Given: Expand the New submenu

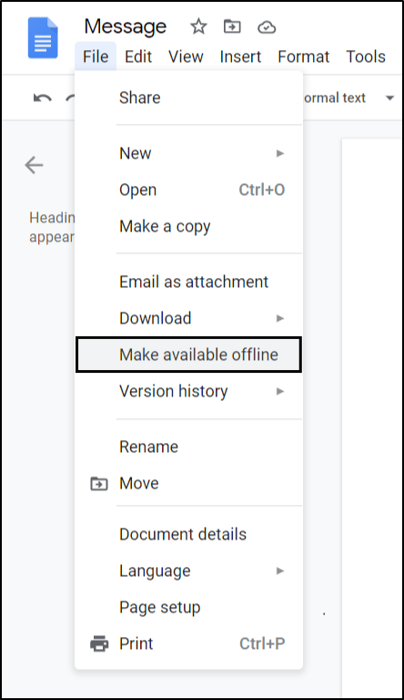Looking at the screenshot, I should coord(188,153).
